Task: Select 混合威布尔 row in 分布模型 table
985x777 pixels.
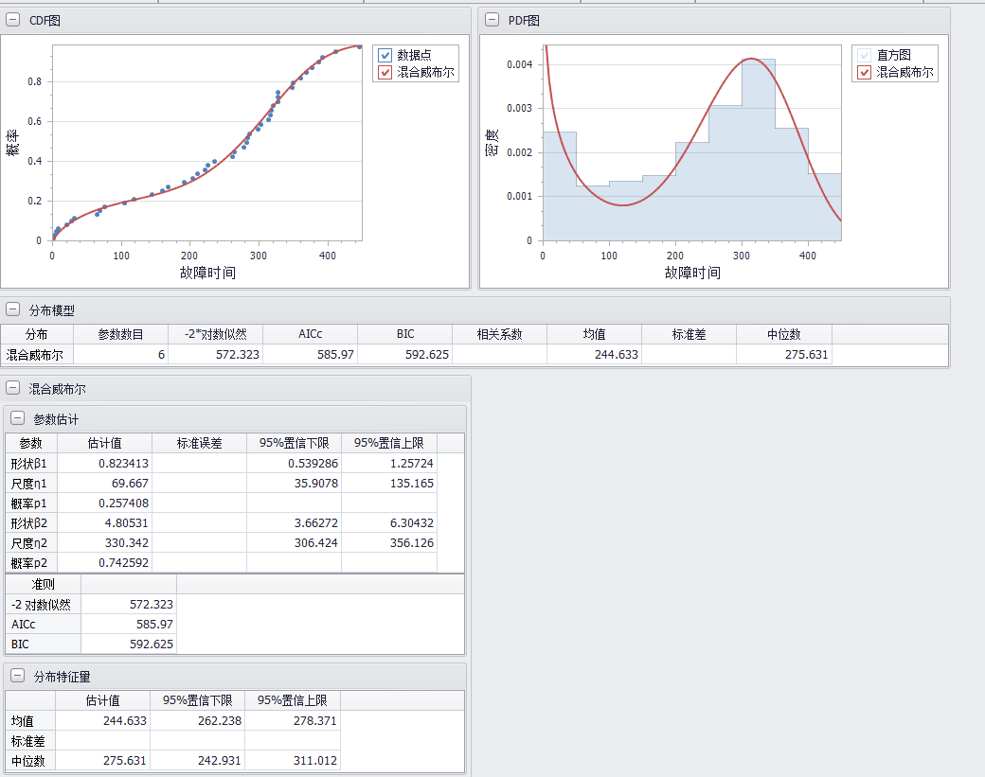Action: (x=36, y=355)
